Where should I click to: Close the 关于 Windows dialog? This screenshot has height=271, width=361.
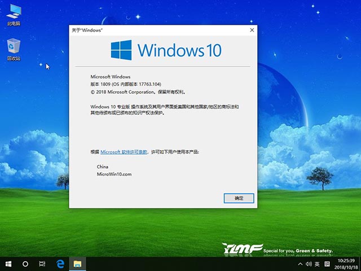(x=252, y=30)
